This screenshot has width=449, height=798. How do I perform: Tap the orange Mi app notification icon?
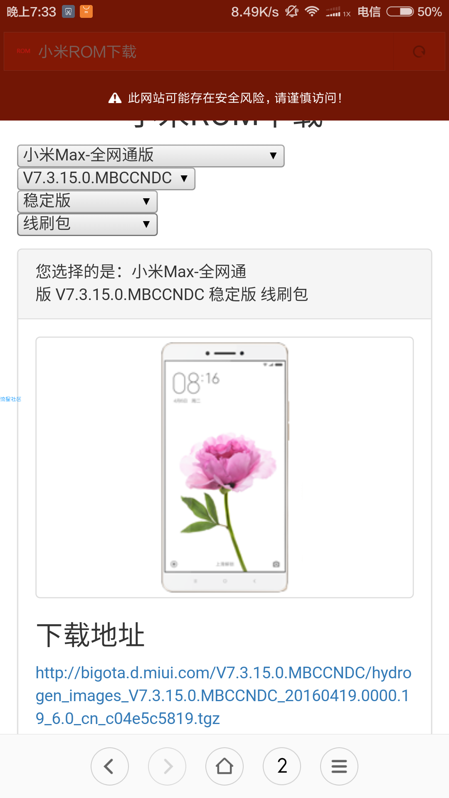pos(86,11)
